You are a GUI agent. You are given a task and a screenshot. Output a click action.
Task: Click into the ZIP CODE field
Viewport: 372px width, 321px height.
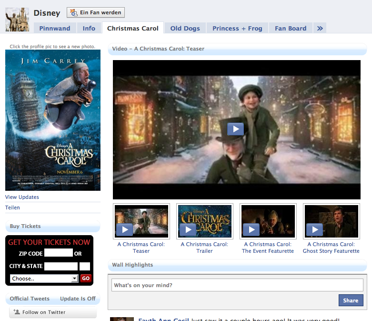59,253
